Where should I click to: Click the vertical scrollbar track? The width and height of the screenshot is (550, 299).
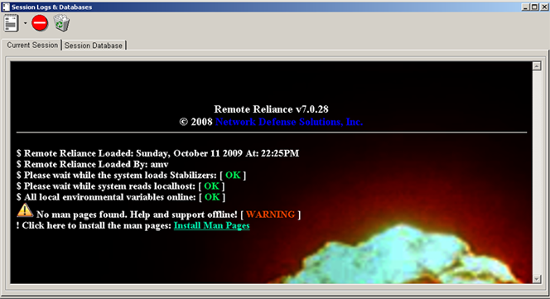537,172
